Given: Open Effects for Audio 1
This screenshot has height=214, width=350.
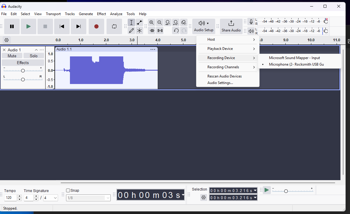Looking at the screenshot, I should coord(23,63).
